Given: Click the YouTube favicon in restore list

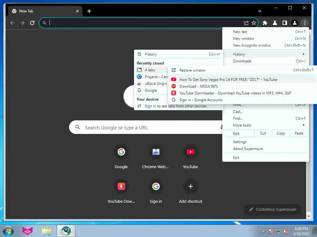Looking at the screenshot, I should pyautogui.click(x=174, y=79).
